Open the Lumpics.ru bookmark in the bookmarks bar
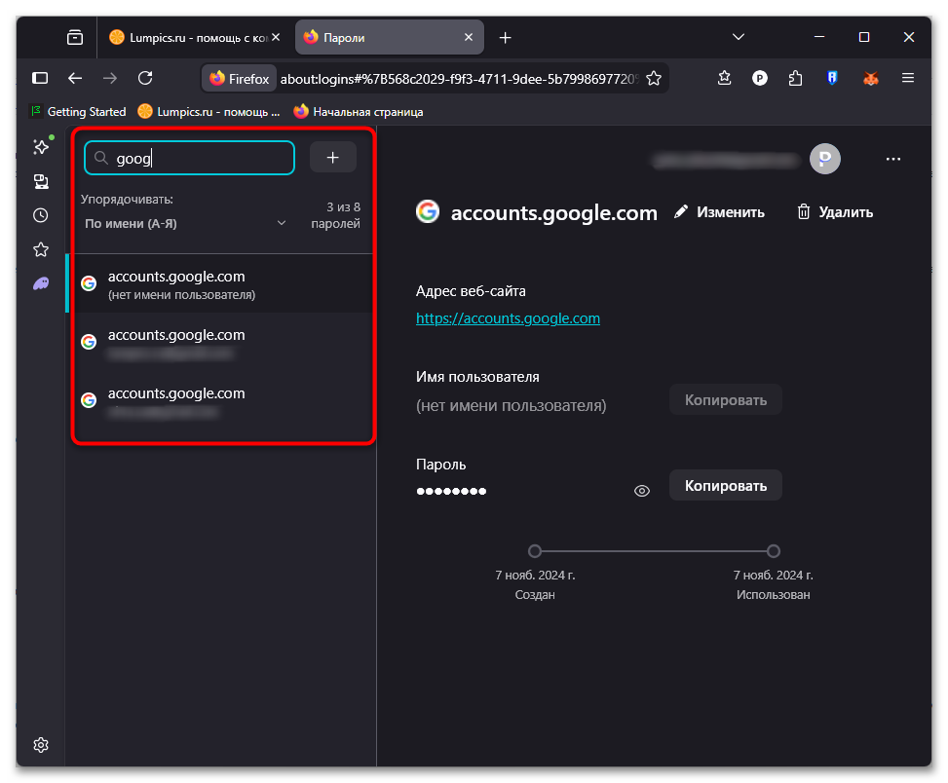Screen dimensions: 948x783 (209, 112)
